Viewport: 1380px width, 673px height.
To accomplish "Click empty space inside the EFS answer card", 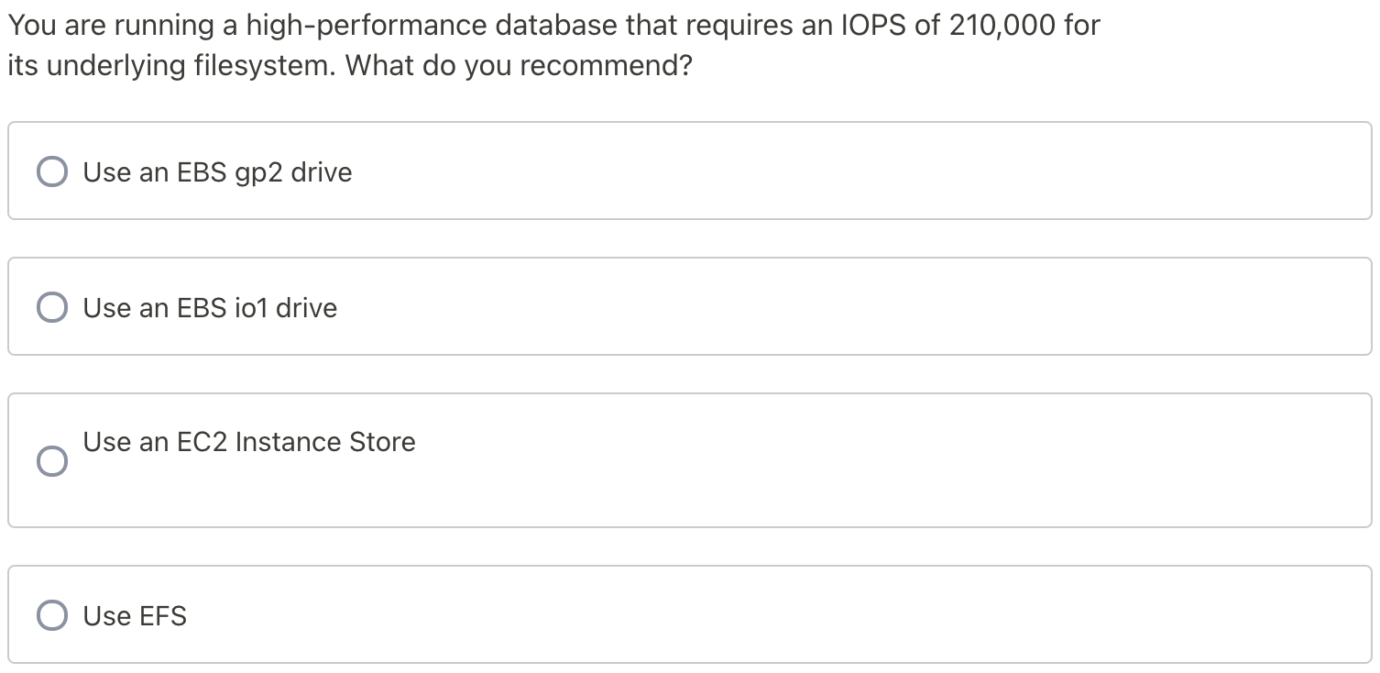I will tap(825, 615).
